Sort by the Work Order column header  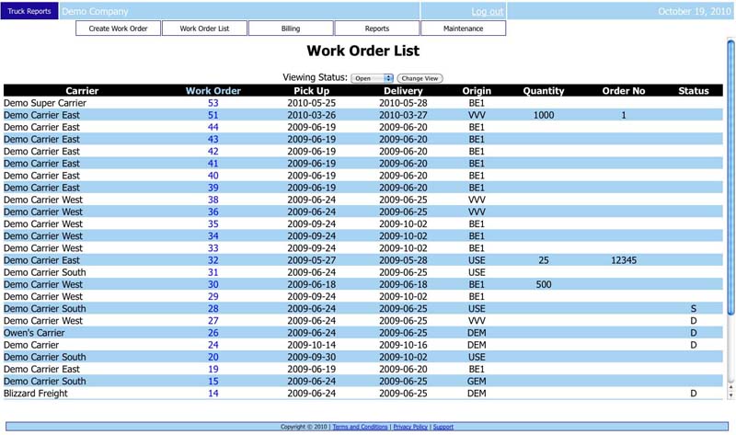pos(213,91)
